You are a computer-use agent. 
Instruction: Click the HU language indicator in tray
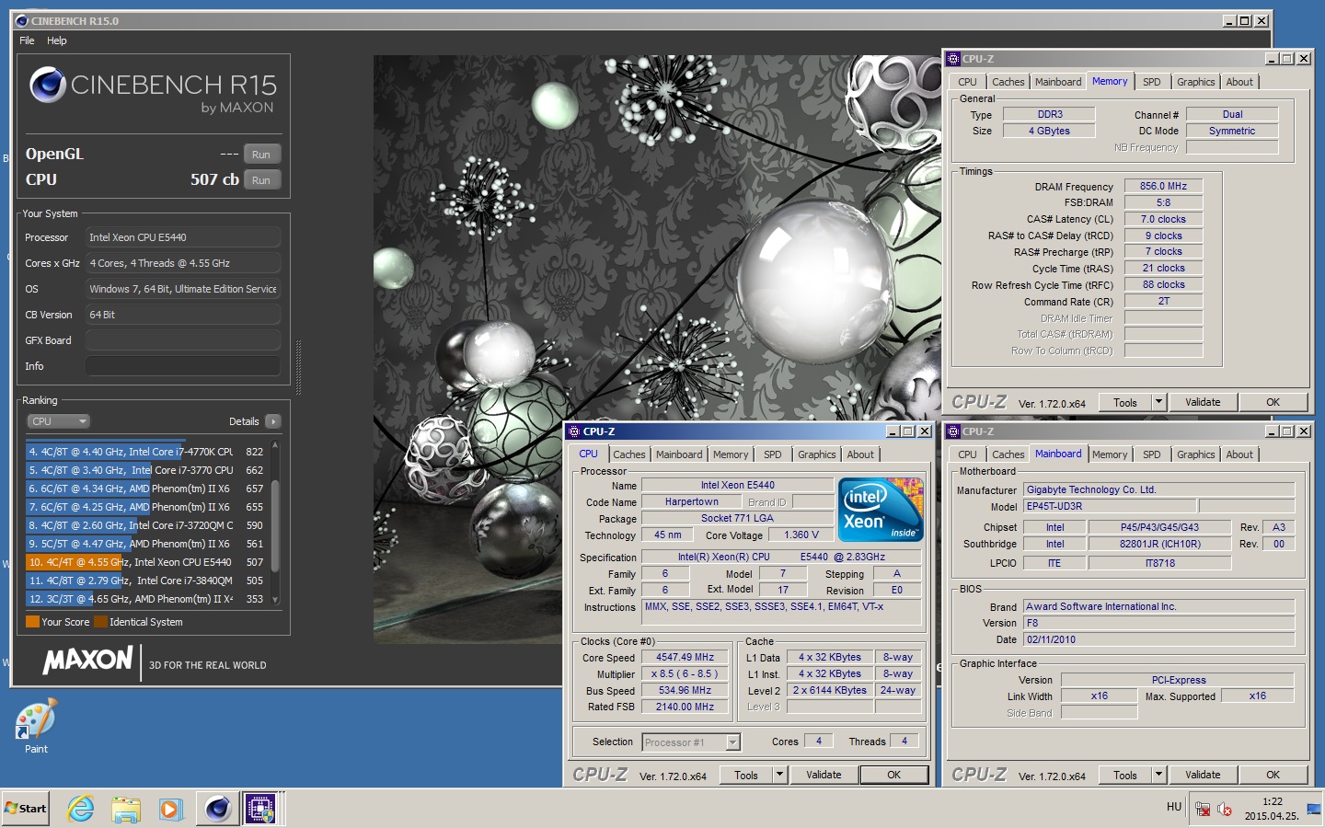[x=1174, y=807]
